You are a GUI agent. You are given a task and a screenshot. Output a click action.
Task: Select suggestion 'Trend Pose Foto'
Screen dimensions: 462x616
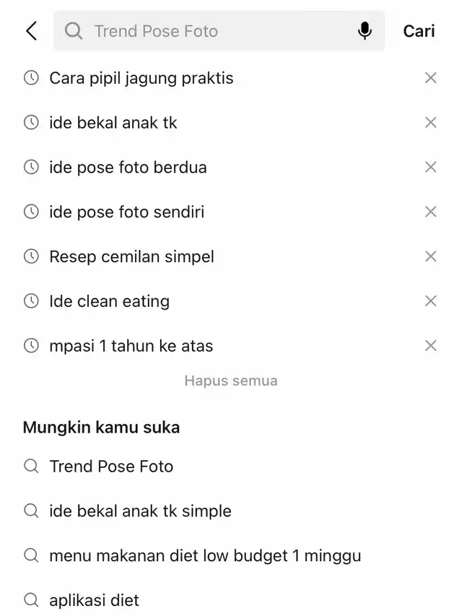click(111, 467)
